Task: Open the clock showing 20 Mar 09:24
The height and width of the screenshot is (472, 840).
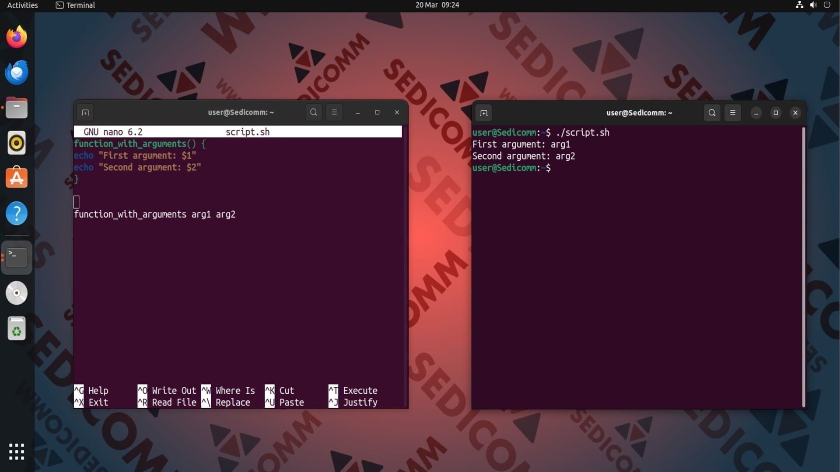Action: (437, 5)
